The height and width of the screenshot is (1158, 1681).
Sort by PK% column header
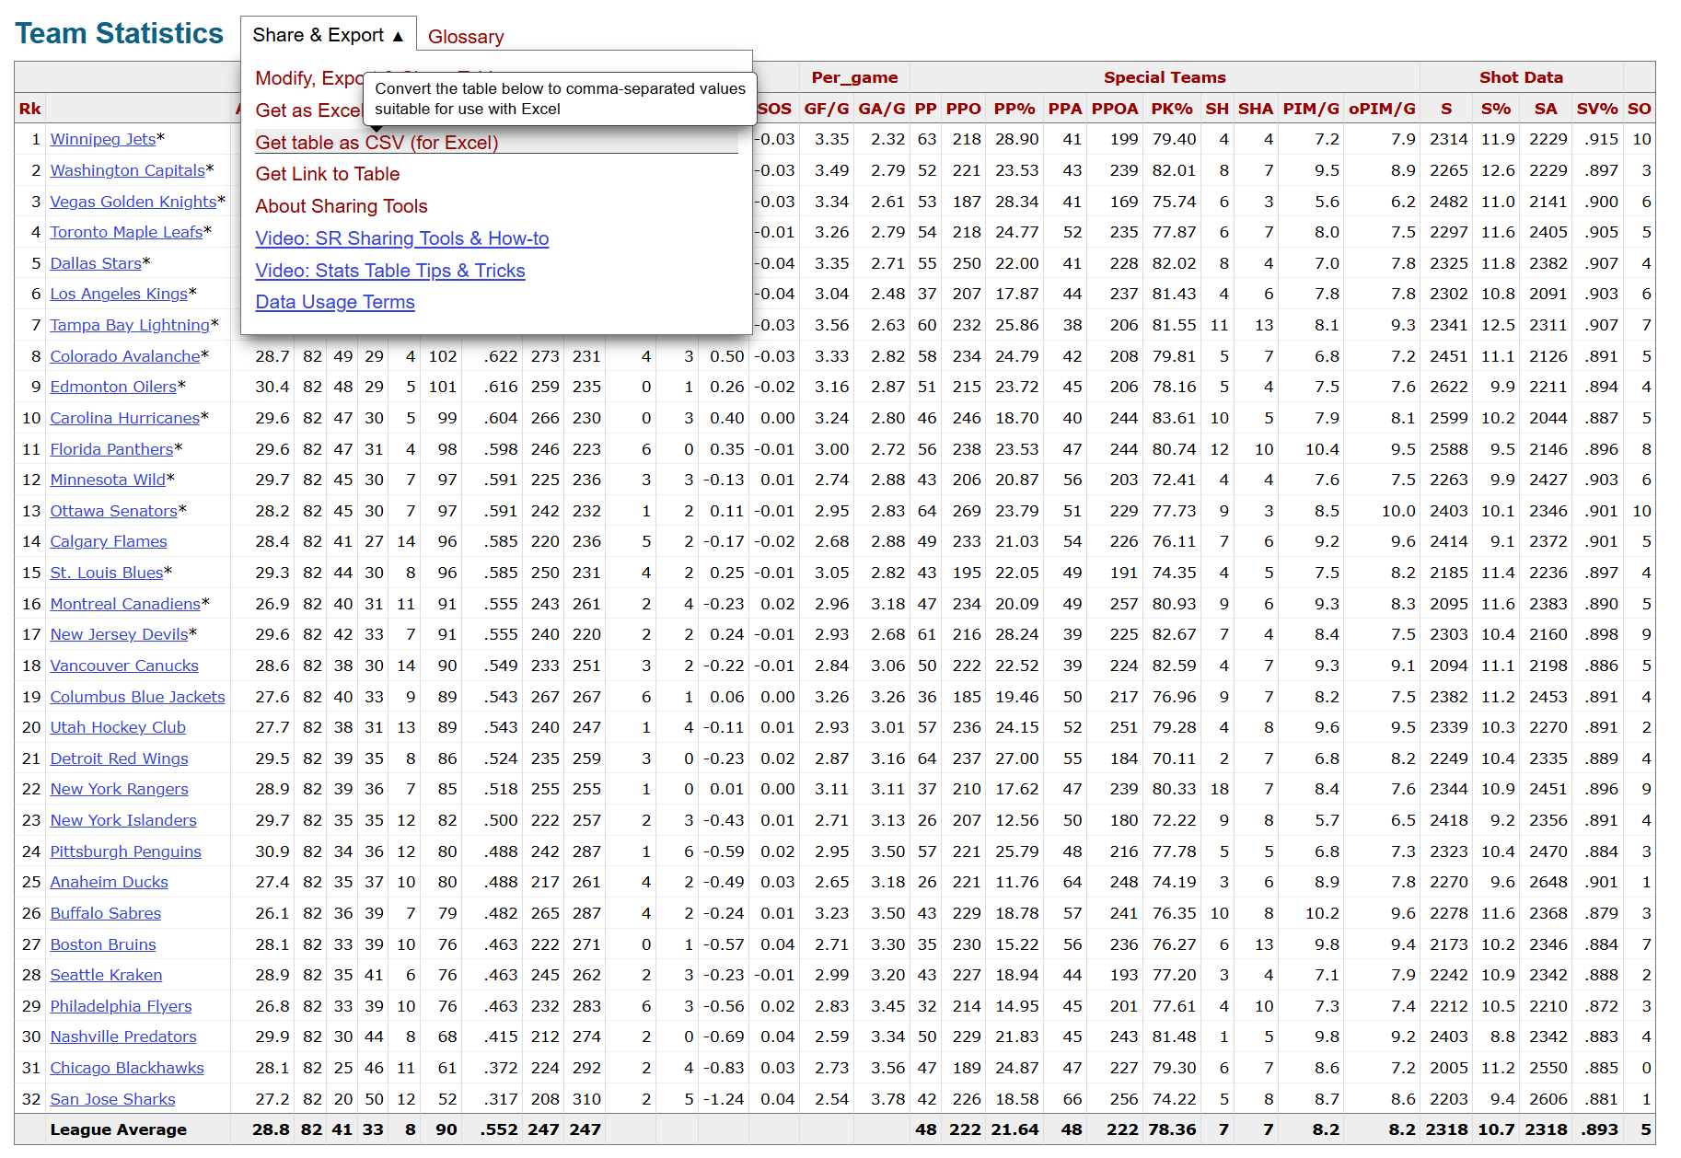tap(1171, 109)
